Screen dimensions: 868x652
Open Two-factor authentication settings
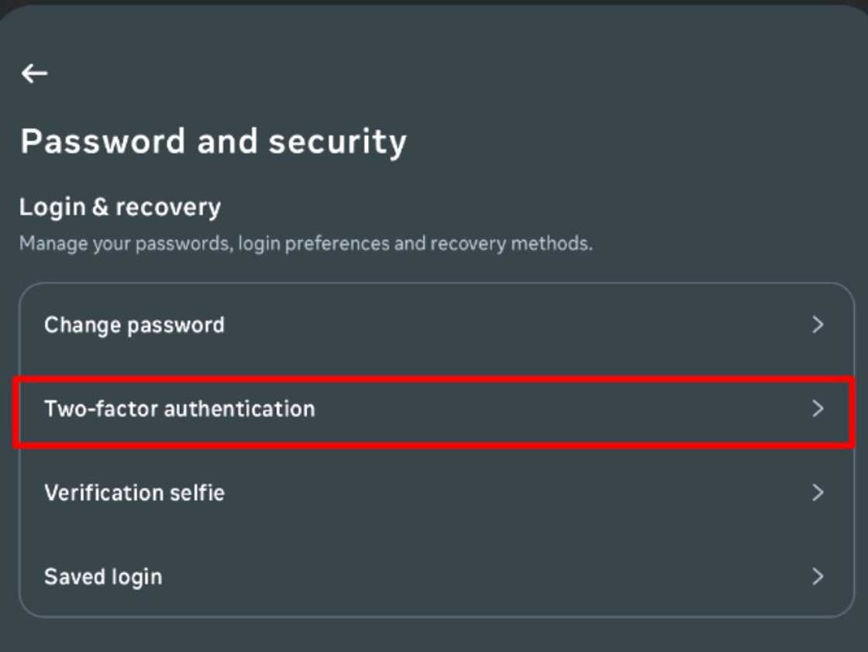point(179,409)
